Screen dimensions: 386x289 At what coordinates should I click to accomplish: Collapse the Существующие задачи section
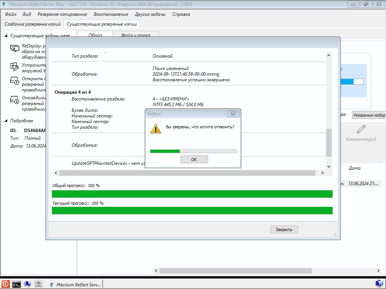pos(6,36)
